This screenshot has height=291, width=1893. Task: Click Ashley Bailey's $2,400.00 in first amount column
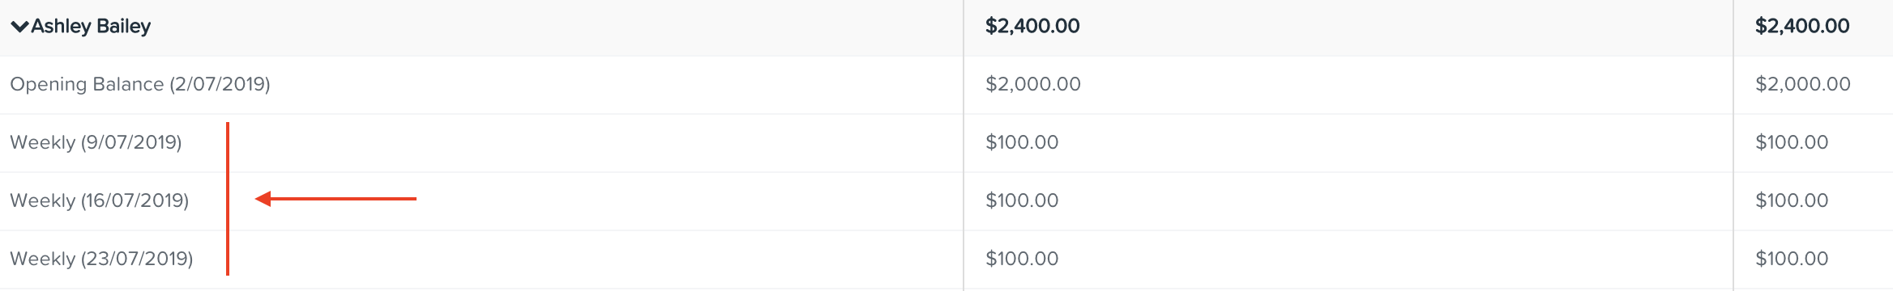point(1032,26)
